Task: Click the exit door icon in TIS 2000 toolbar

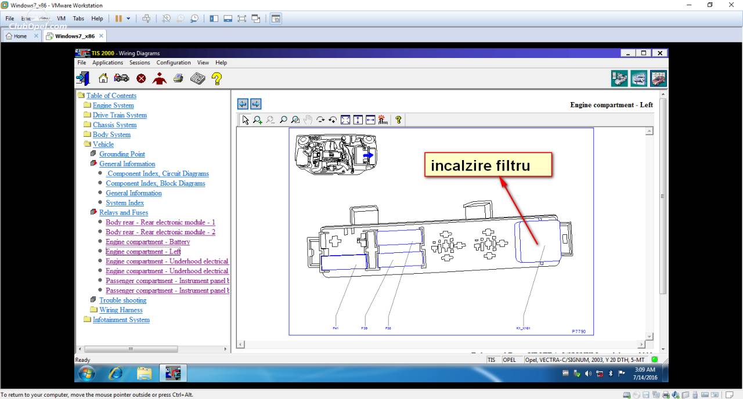Action: (82, 78)
